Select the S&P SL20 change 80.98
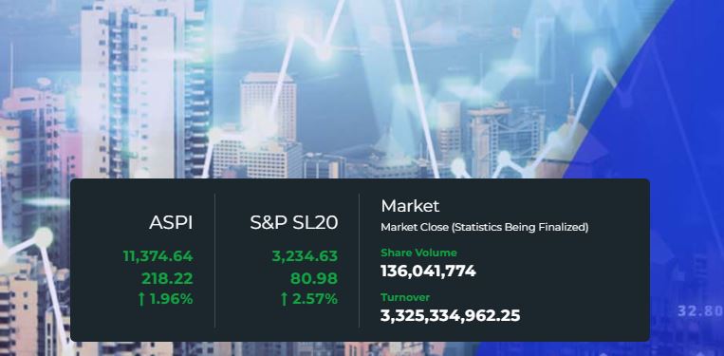The width and height of the screenshot is (724, 356). click(x=314, y=278)
